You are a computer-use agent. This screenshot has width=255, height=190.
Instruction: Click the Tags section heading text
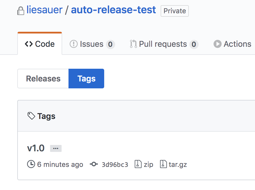click(x=46, y=116)
